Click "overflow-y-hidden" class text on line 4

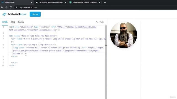coord(42,39)
